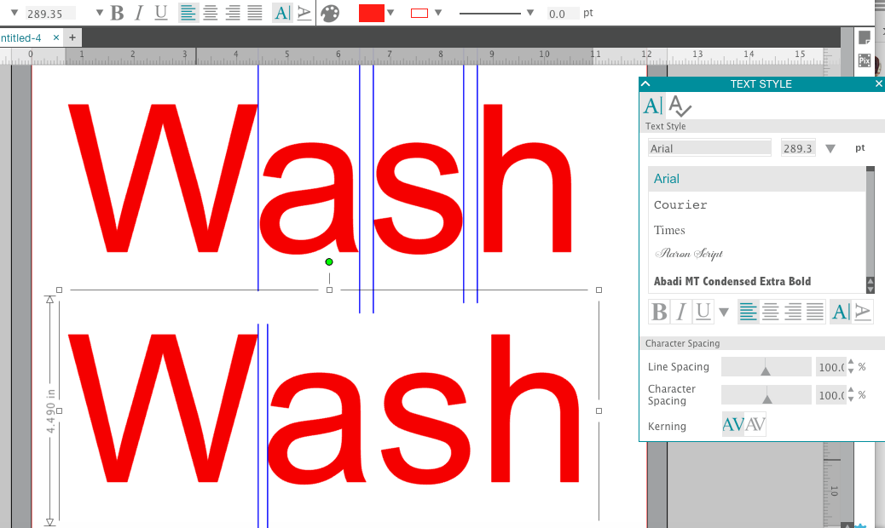Select center alignment in the Text Style panel

coord(770,311)
